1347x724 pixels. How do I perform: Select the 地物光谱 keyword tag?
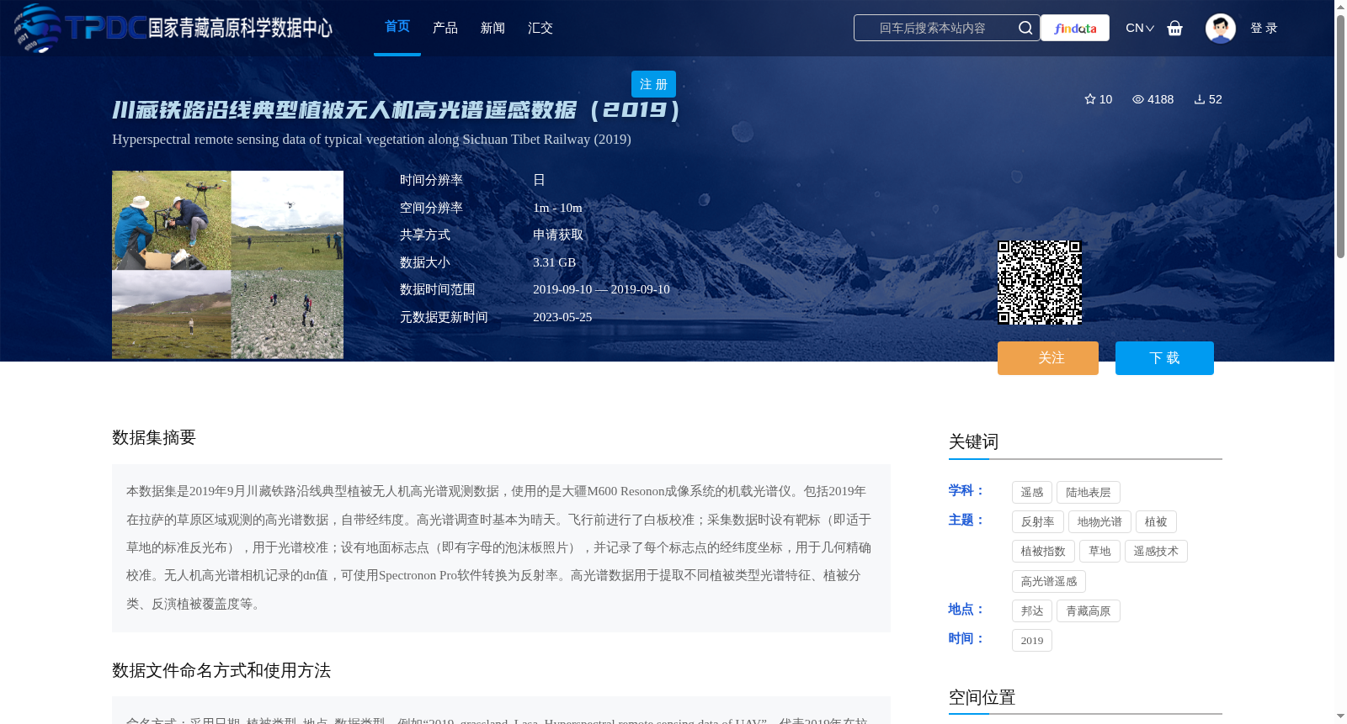pos(1099,522)
